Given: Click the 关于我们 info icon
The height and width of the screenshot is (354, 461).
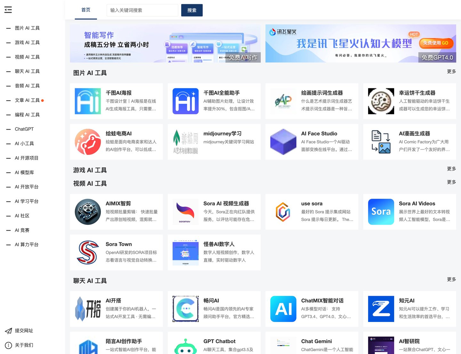Looking at the screenshot, I should (8, 345).
